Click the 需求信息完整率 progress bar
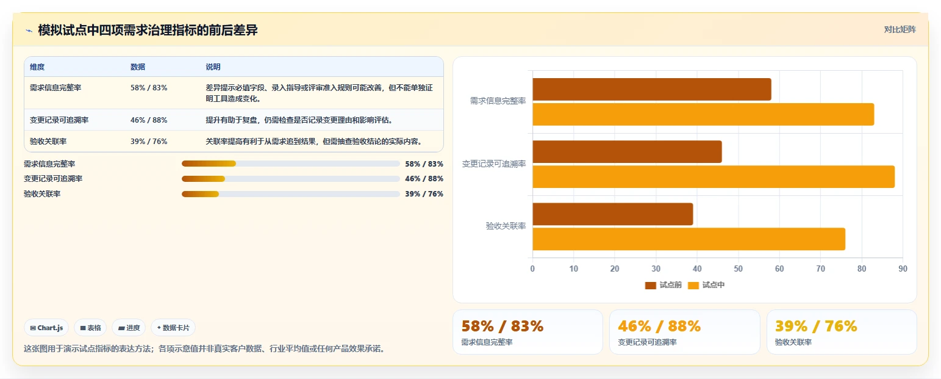This screenshot has width=941, height=379. [291, 164]
